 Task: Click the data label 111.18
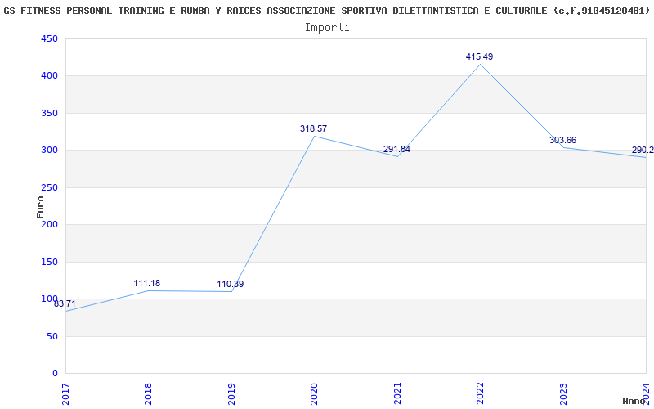pyautogui.click(x=147, y=284)
